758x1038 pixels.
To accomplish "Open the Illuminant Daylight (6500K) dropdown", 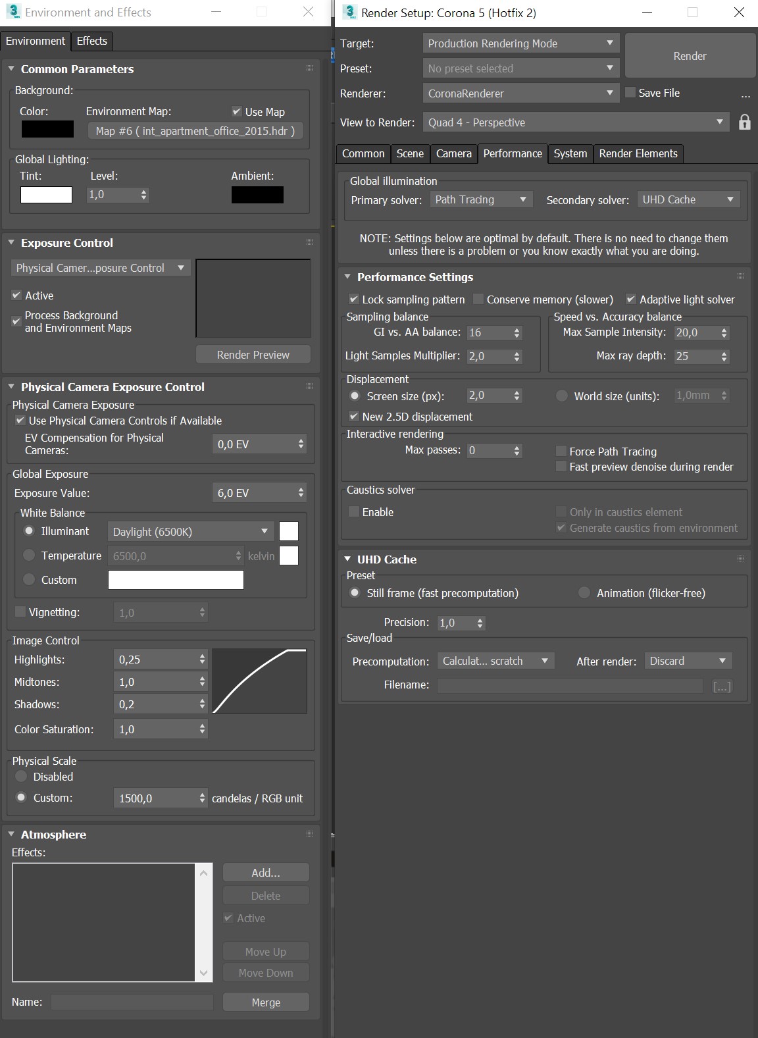I will pyautogui.click(x=191, y=531).
